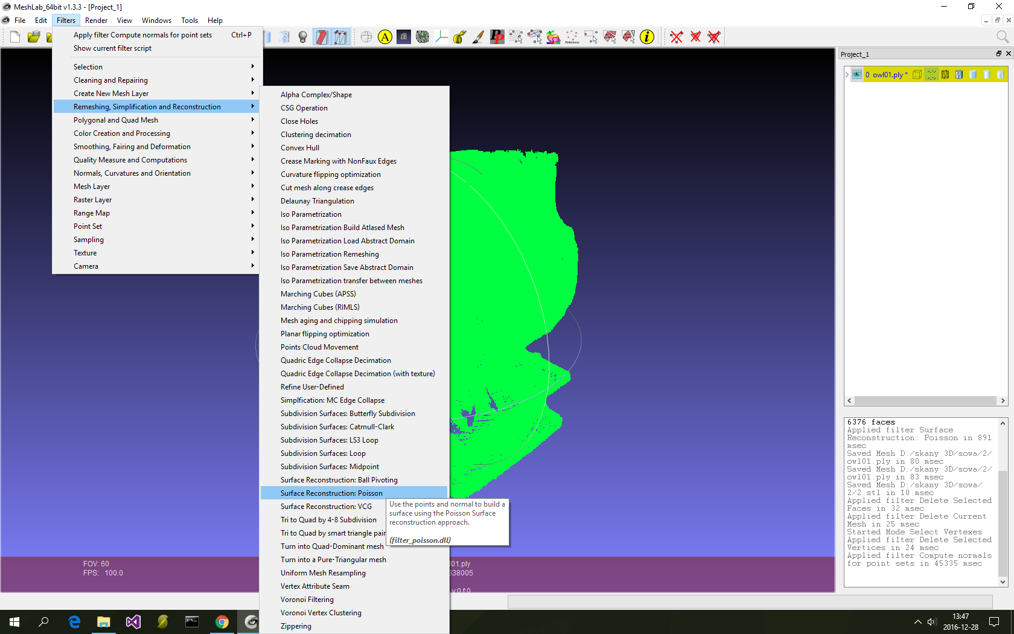This screenshot has width=1014, height=634.
Task: Open the Render menu
Action: (x=96, y=21)
